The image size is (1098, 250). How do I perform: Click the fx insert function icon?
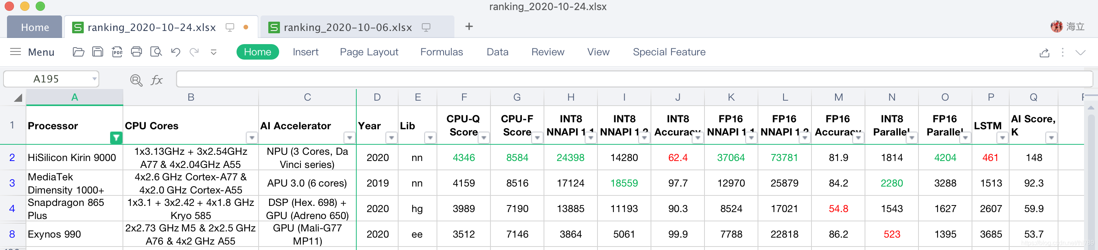(156, 79)
